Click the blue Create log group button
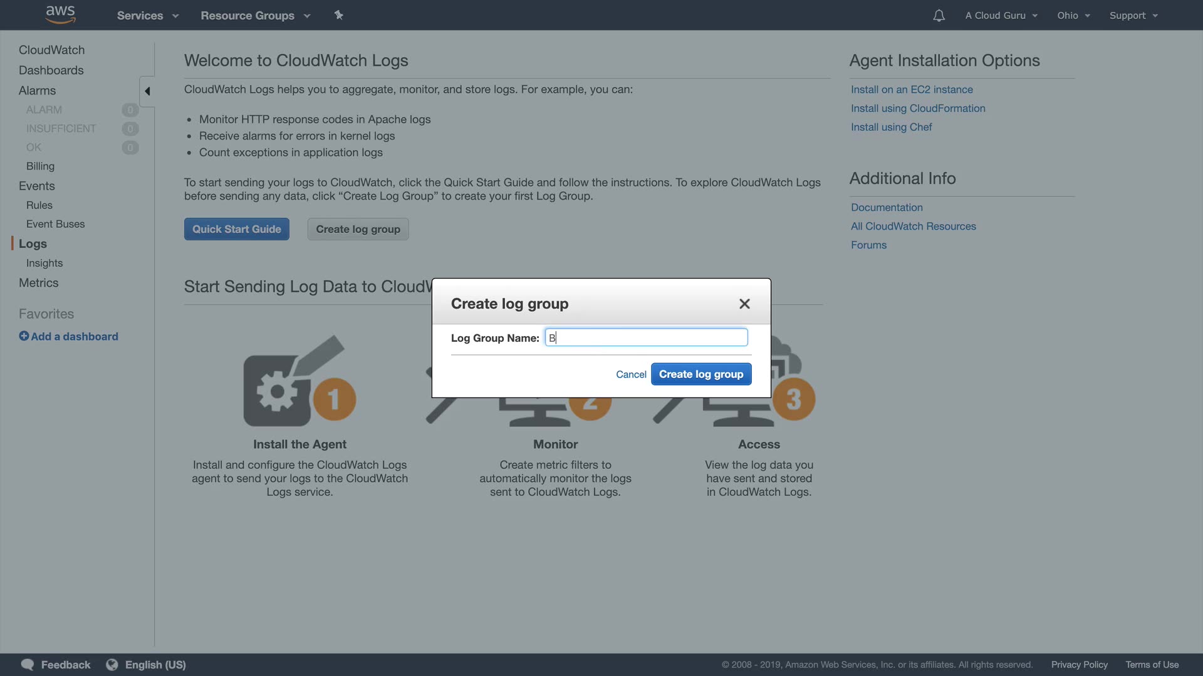1203x676 pixels. [x=700, y=374]
